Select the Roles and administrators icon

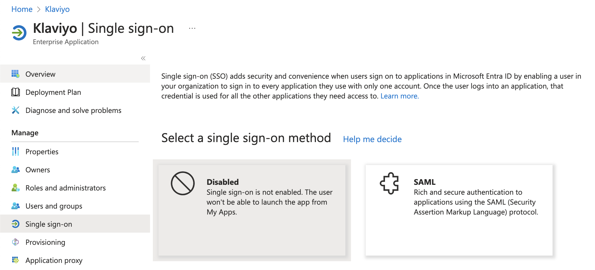click(16, 188)
